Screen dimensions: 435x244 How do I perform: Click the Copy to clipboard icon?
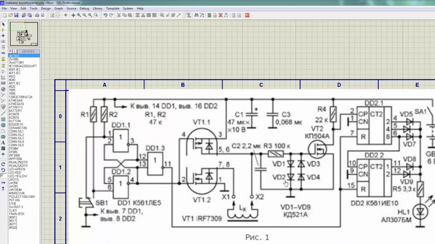[124, 15]
